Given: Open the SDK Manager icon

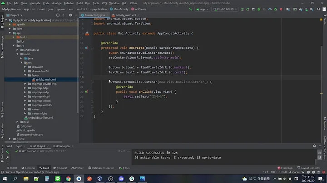Looking at the screenshot, I should 312,9.
